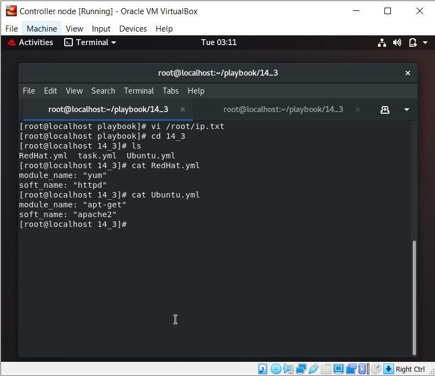Viewport: 435px width, 376px height.
Task: Click the audio status icon in status bar
Action: point(289,369)
